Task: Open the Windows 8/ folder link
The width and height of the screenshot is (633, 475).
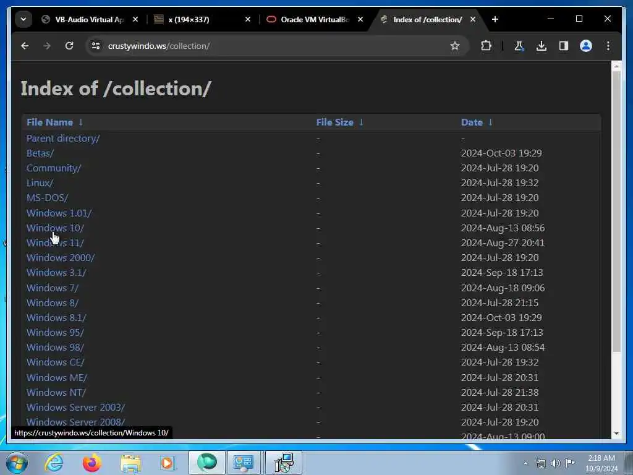Action: [x=53, y=303]
